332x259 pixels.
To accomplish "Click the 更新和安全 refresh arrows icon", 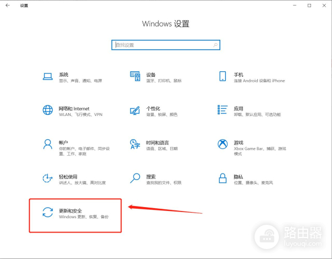I will (48, 212).
